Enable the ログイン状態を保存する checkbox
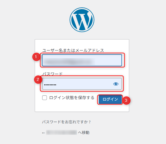The height and width of the screenshot is (144, 166). click(45, 98)
